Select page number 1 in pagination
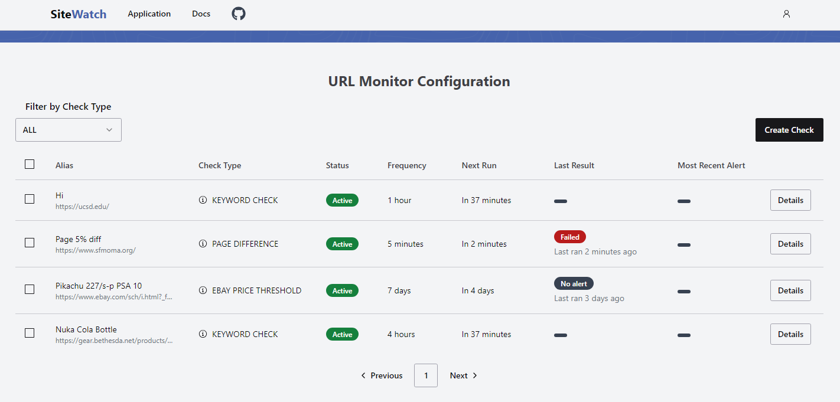 (425, 375)
